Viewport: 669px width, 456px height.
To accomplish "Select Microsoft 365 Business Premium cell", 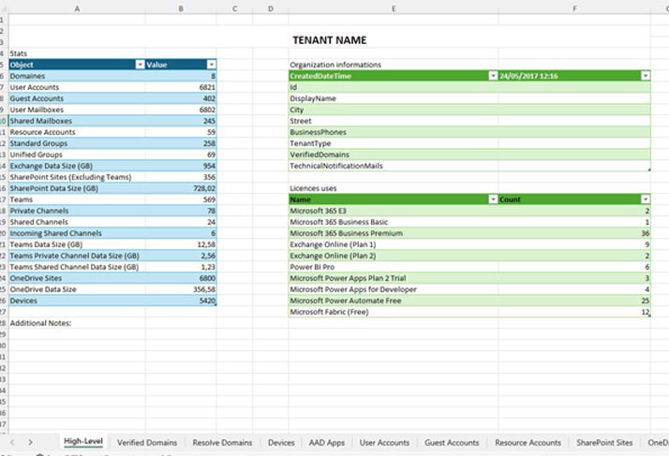I will coord(394,233).
